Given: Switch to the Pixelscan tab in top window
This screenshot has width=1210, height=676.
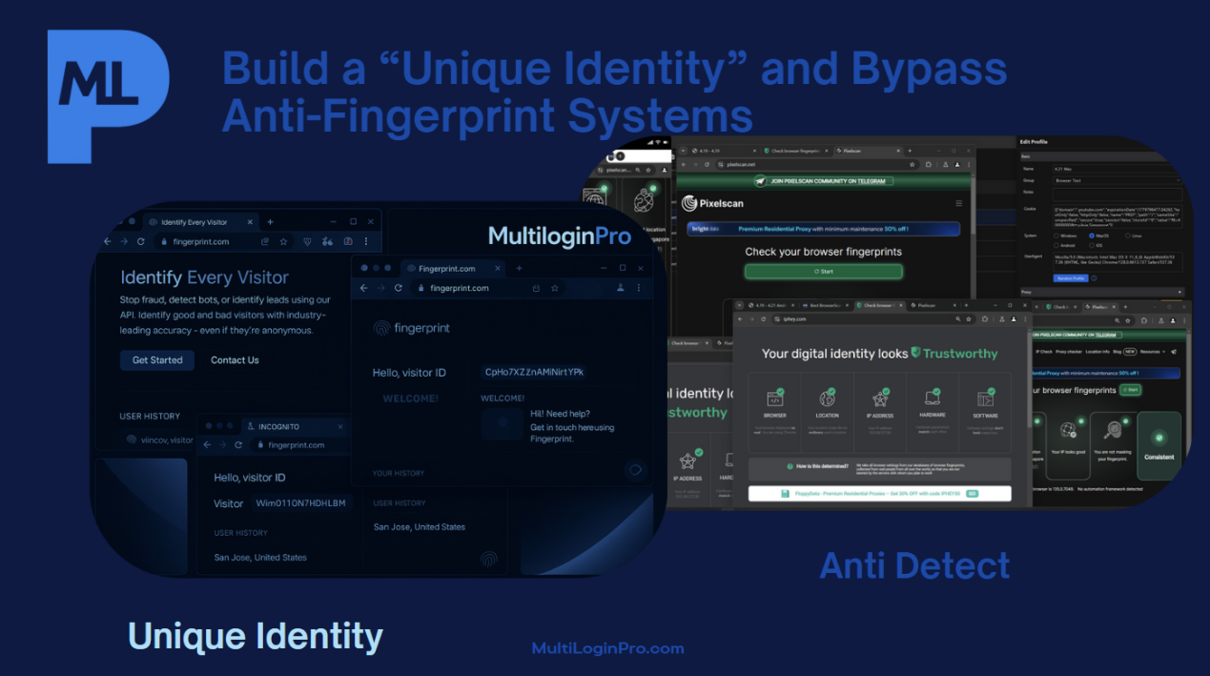Looking at the screenshot, I should [x=867, y=151].
